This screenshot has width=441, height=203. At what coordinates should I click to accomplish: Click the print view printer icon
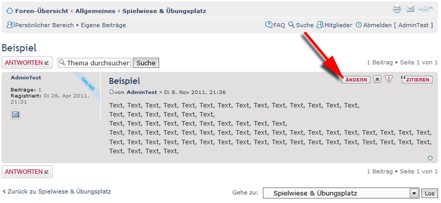(x=397, y=9)
